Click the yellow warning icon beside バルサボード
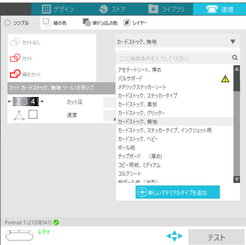246x245 pixels. (225, 78)
